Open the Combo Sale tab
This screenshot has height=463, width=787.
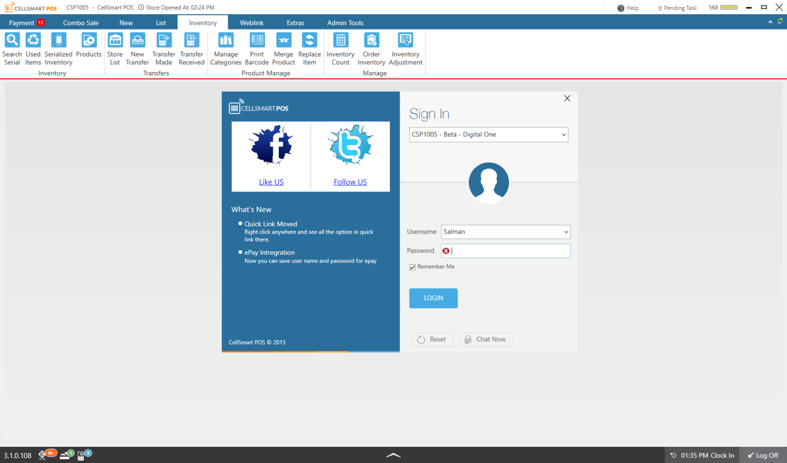click(x=81, y=23)
